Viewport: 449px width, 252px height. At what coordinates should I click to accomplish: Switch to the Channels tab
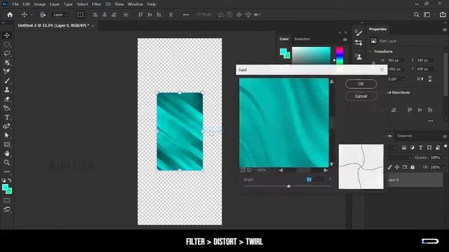click(405, 136)
